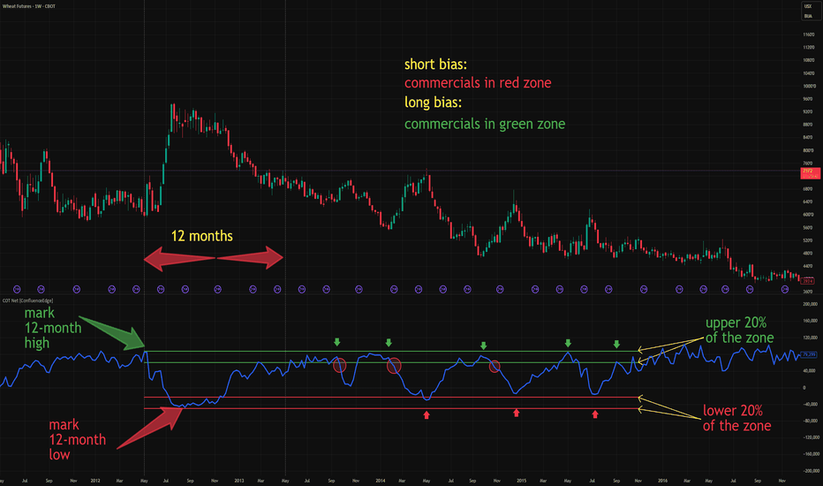Select the 'commercials in green zone' text

[x=485, y=124]
